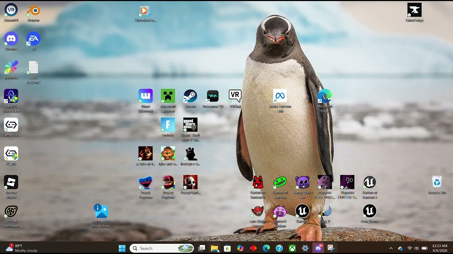Open Edge browser from taskbar
453x254 pixels.
[x=266, y=248]
